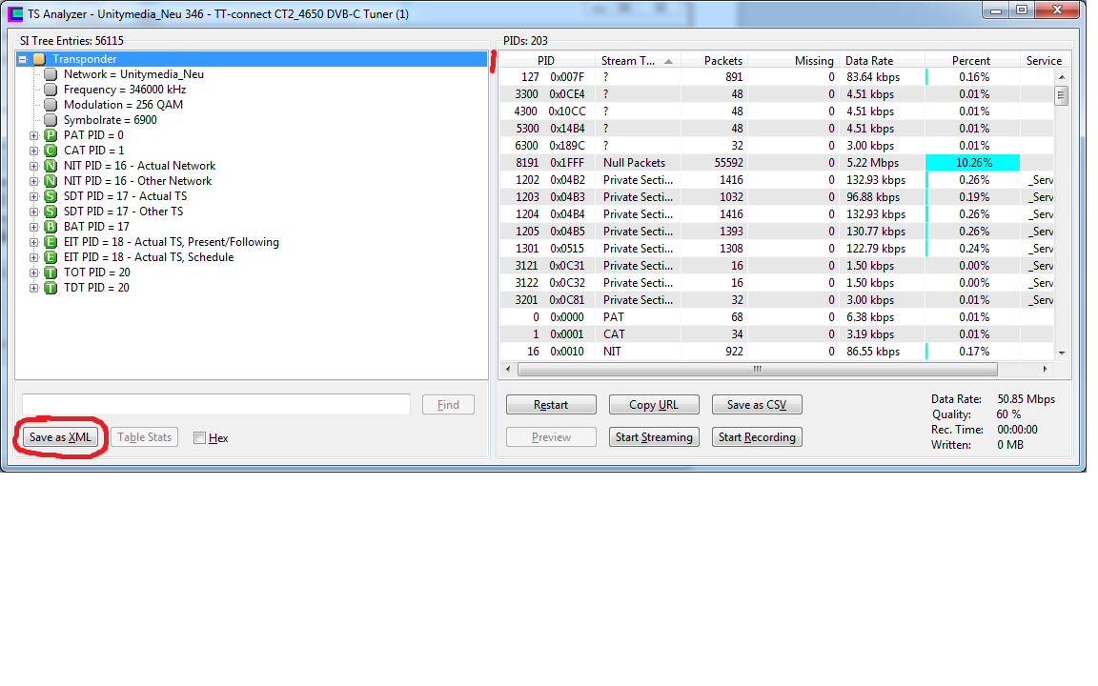Viewport: 1098px width, 686px height.
Task: Click the green C icon for CAT PID
Action: (51, 151)
